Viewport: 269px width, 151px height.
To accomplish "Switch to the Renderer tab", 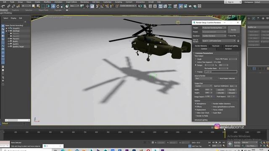I will coord(228,49).
